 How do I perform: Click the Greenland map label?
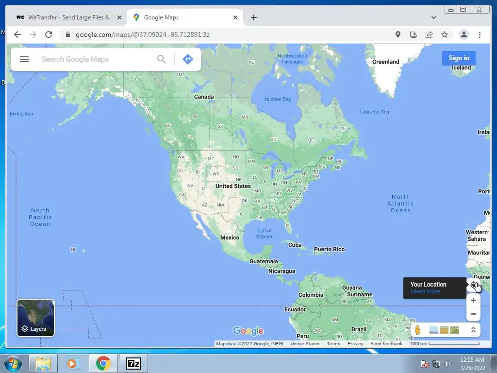(385, 62)
